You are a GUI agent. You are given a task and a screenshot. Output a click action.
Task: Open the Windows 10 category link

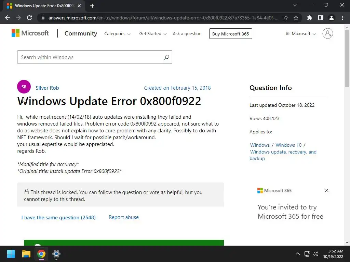(x=288, y=145)
